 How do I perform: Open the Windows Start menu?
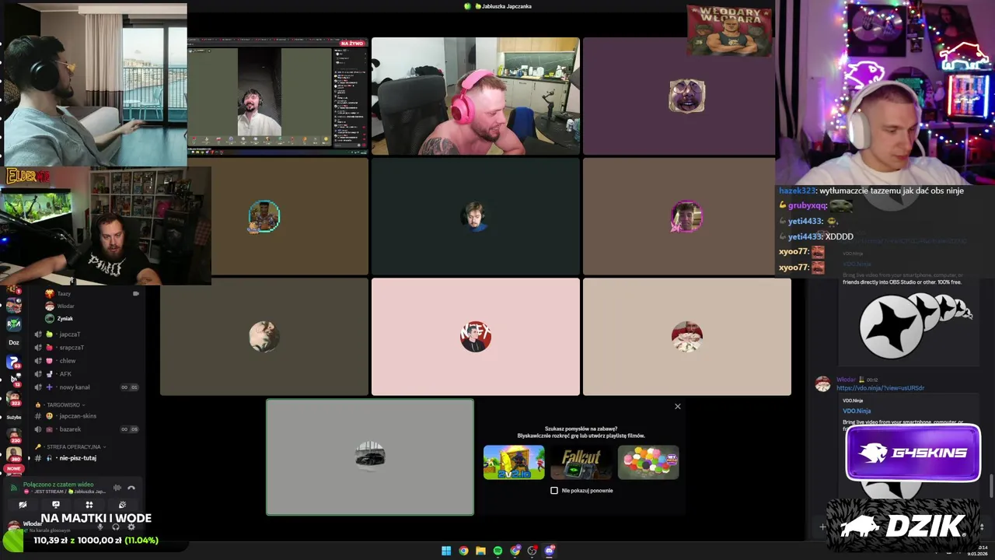pyautogui.click(x=446, y=551)
